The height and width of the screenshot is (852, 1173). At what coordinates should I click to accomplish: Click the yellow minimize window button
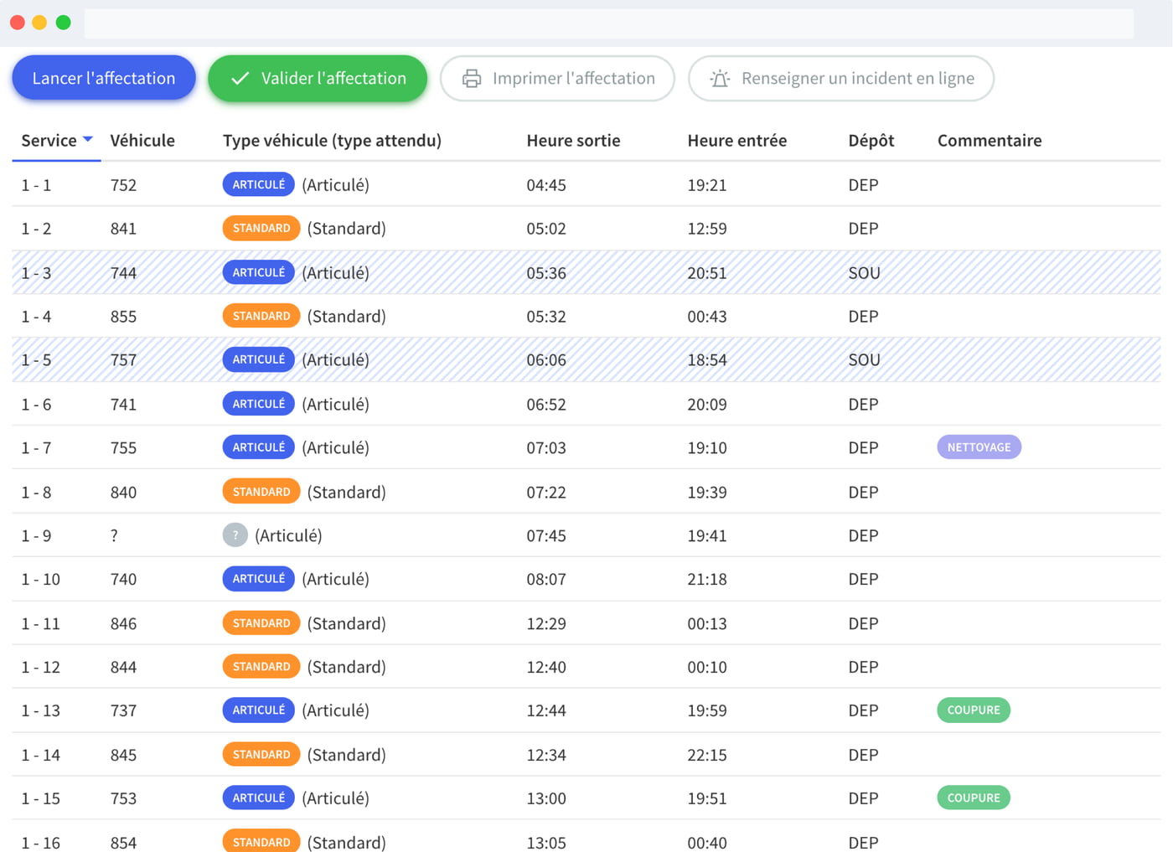coord(39,23)
